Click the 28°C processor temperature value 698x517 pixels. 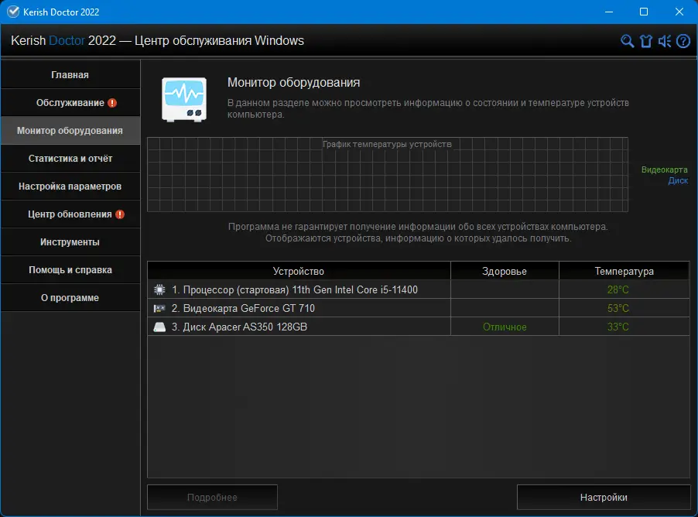tap(618, 290)
